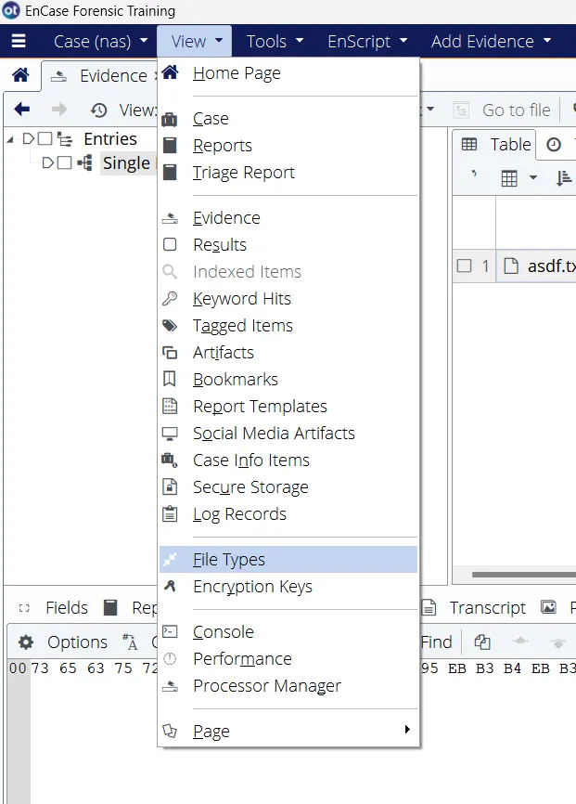Click the Tagged Items tag icon

pyautogui.click(x=170, y=326)
